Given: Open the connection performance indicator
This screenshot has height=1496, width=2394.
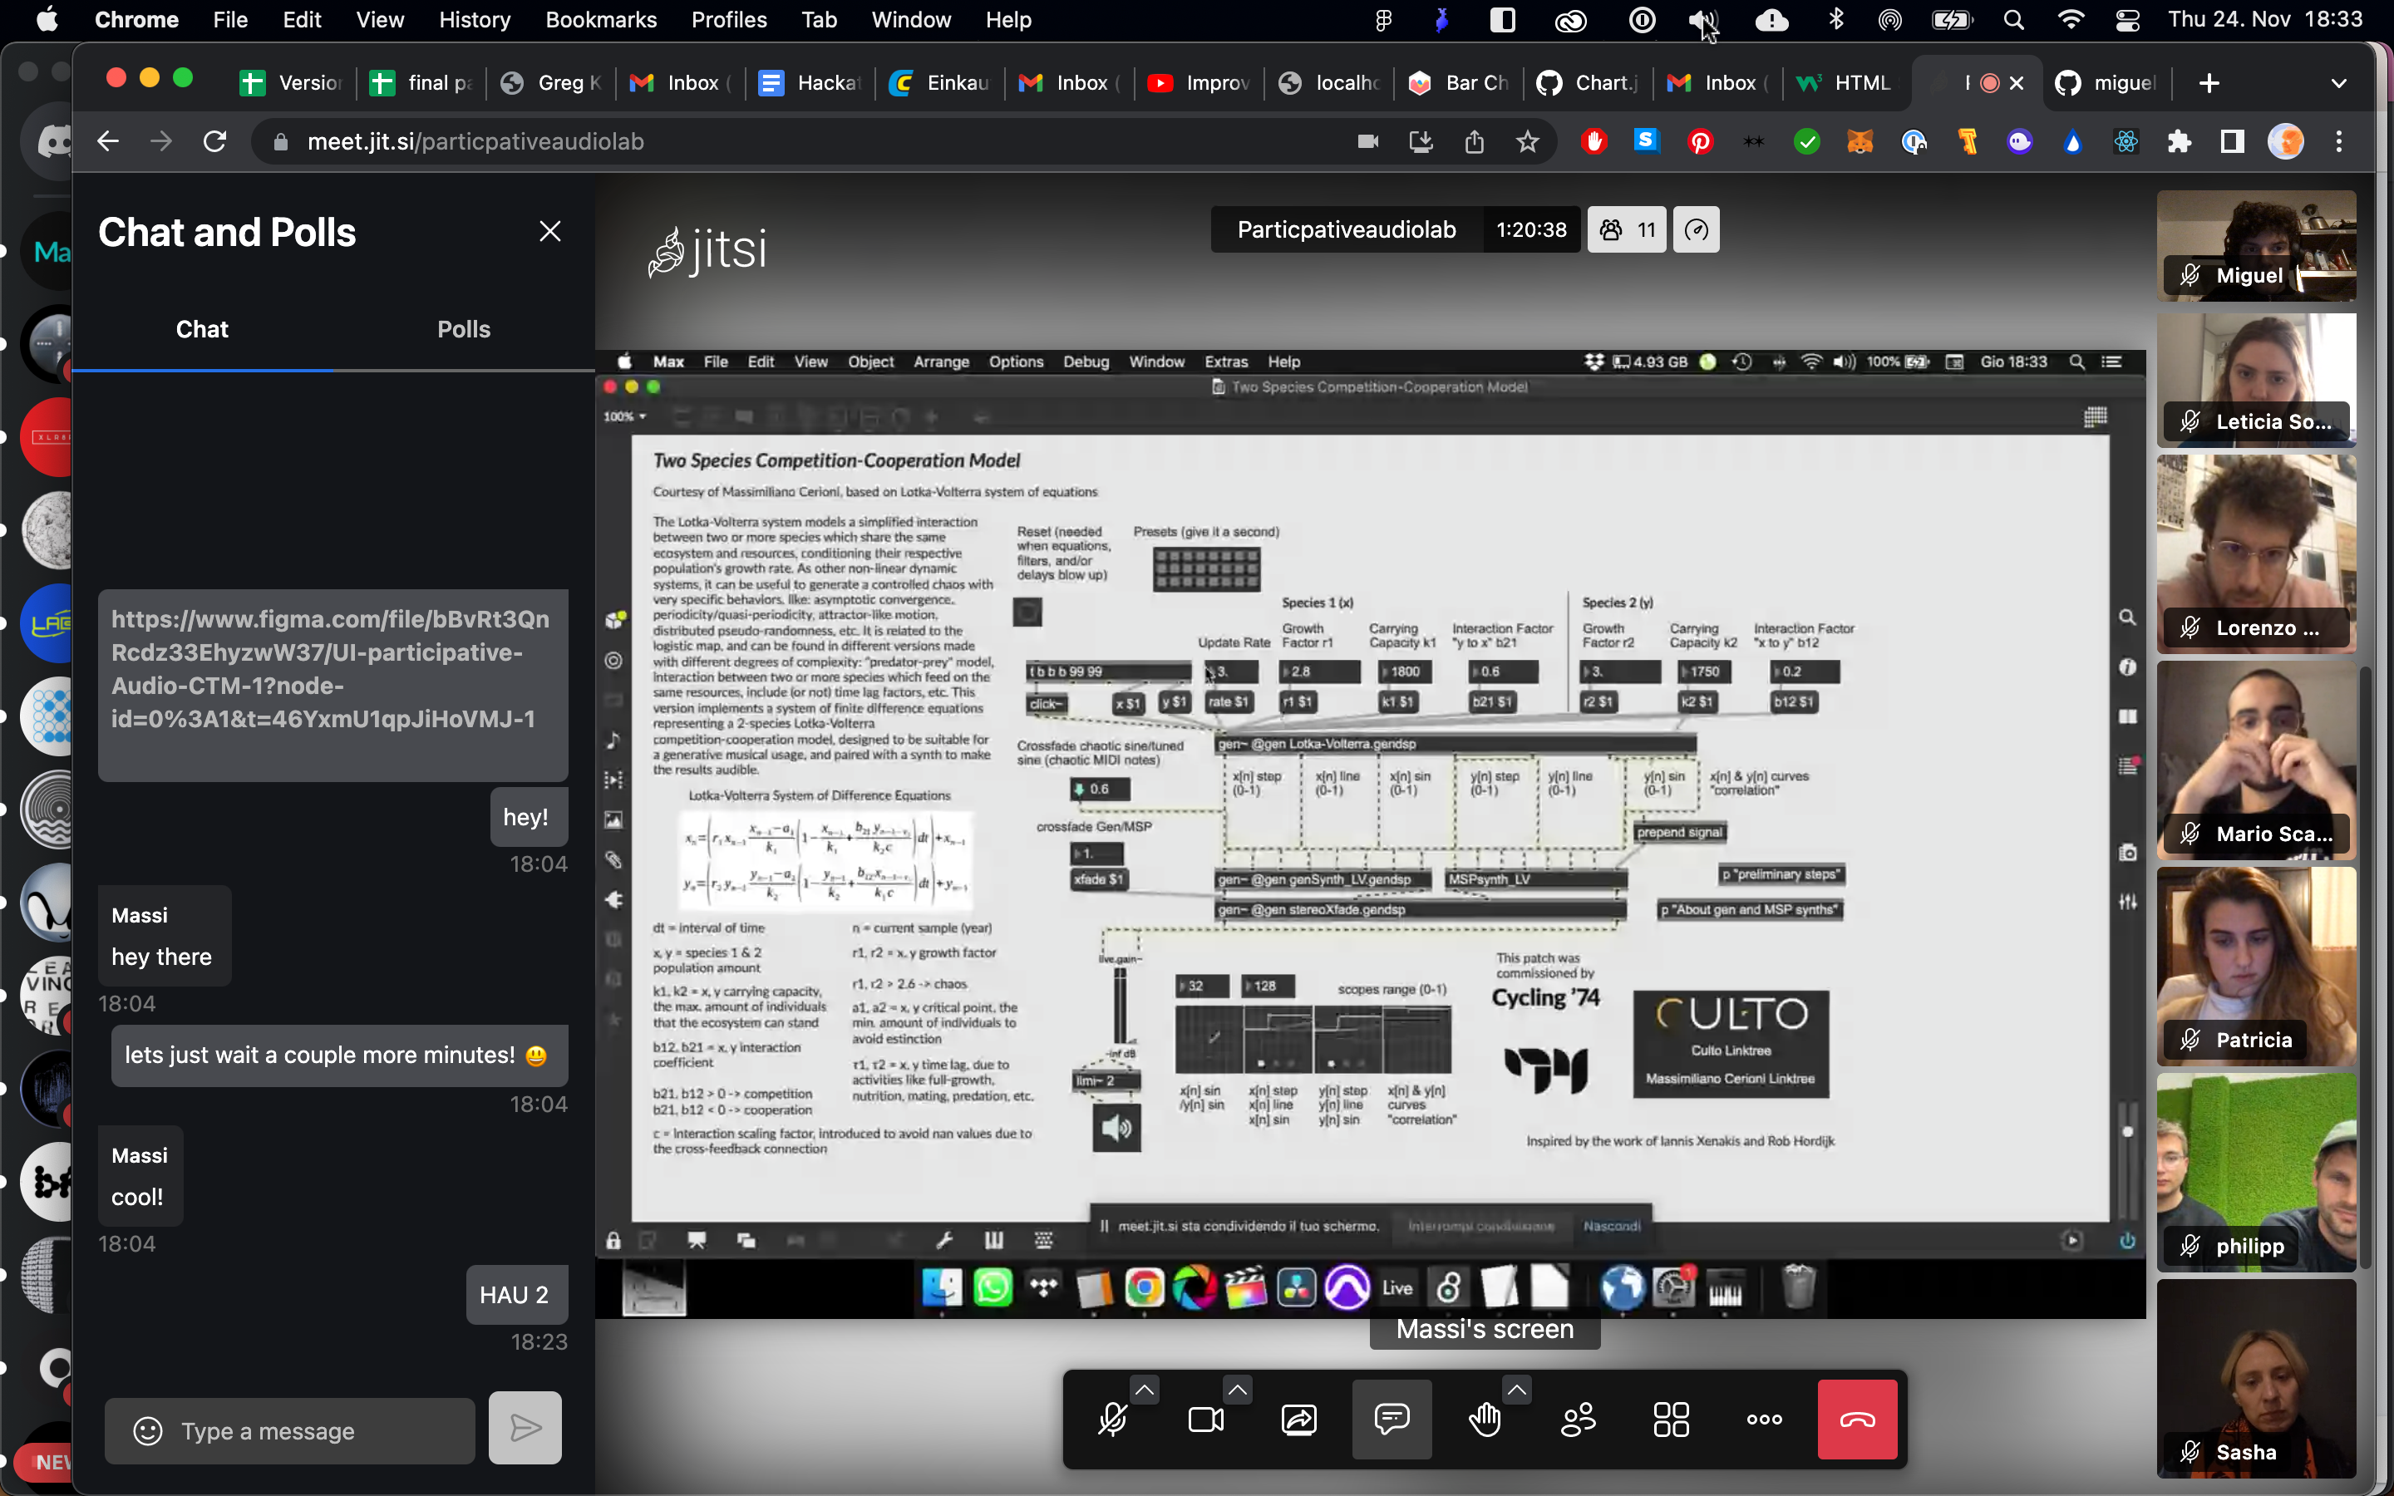Looking at the screenshot, I should click(1696, 229).
